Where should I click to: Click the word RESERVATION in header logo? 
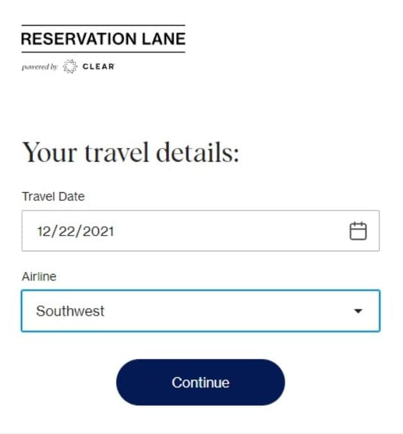pos(79,39)
